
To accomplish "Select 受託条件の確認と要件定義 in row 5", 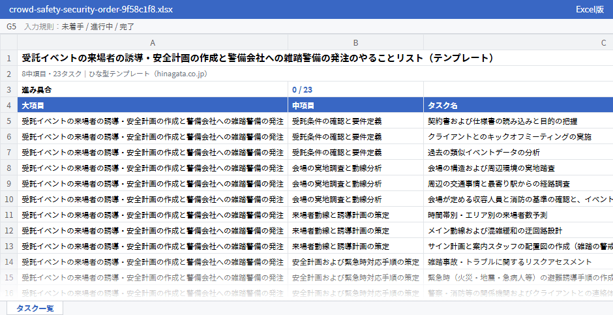I will pyautogui.click(x=355, y=121).
